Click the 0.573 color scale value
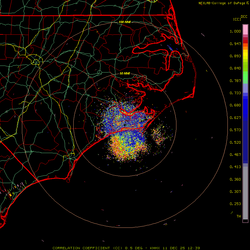Viewport: 250px width, 250px height. [235, 130]
